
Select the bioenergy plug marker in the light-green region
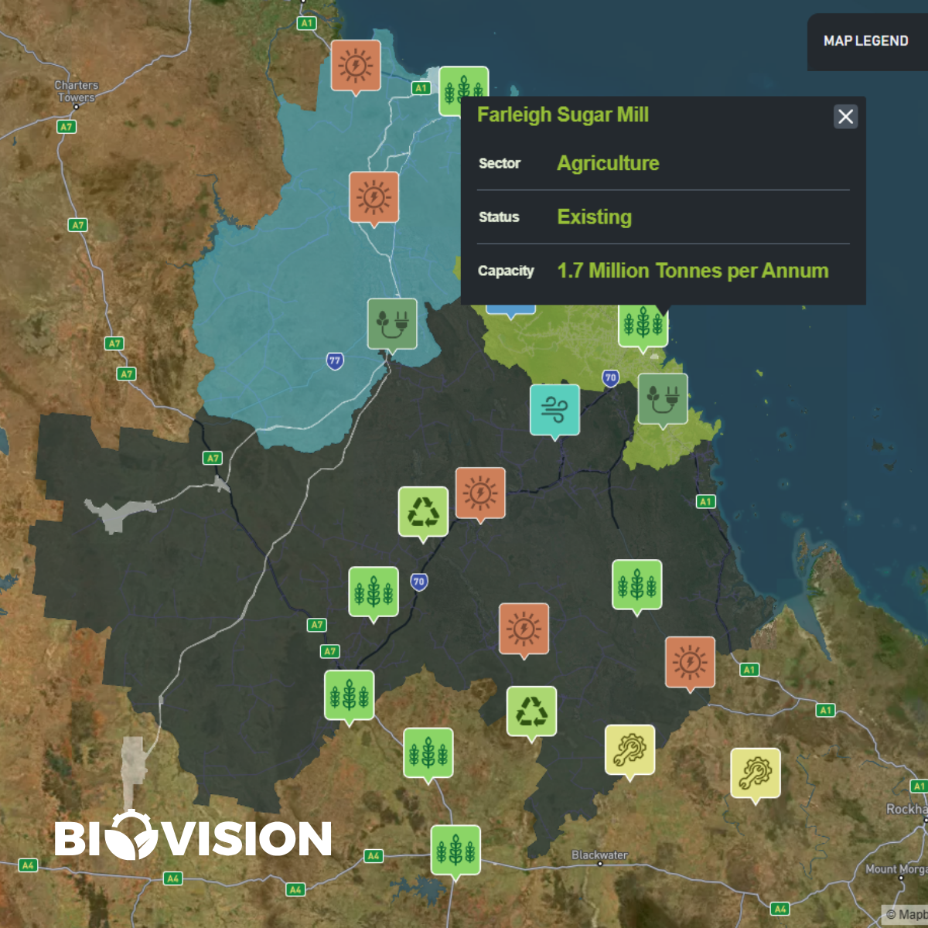tap(663, 399)
